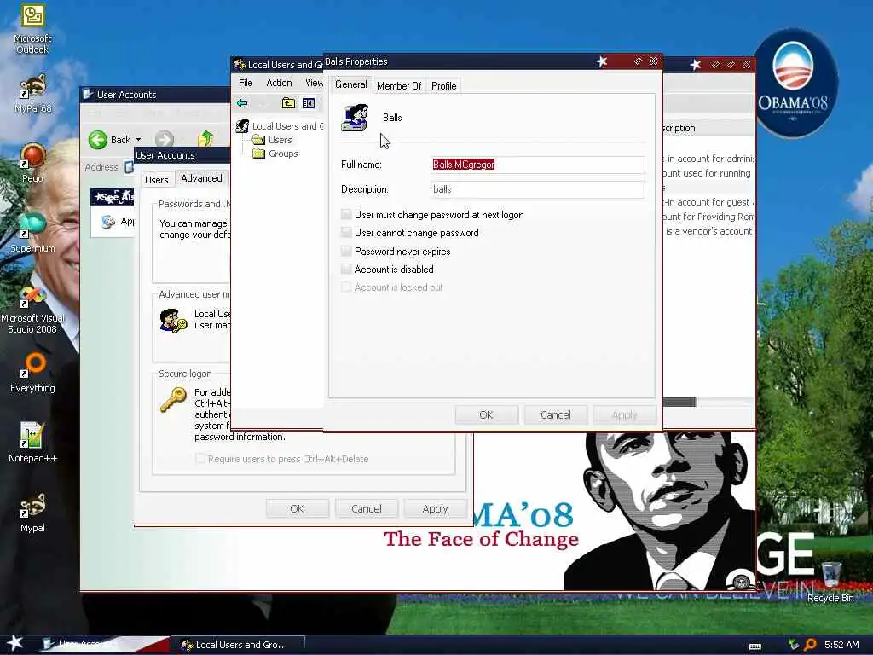Click Cancel in Balls Properties
This screenshot has width=873, height=655.
tap(556, 415)
